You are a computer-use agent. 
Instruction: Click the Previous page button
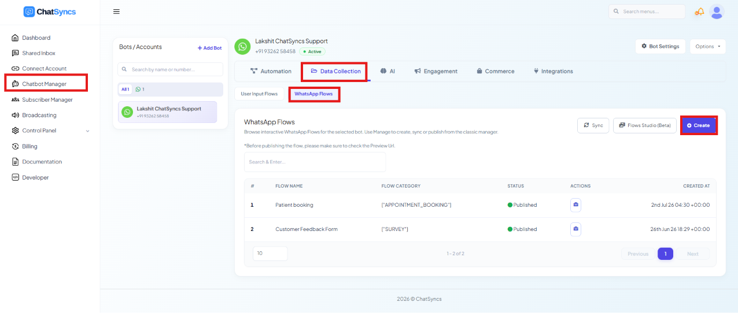point(638,254)
